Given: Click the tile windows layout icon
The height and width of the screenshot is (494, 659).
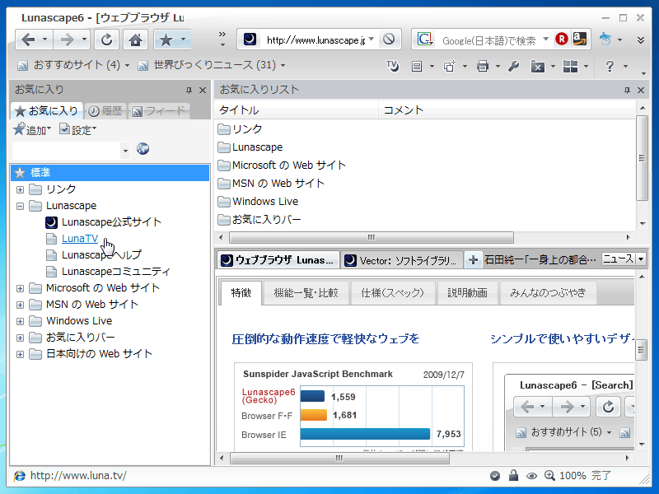Looking at the screenshot, I should point(570,66).
